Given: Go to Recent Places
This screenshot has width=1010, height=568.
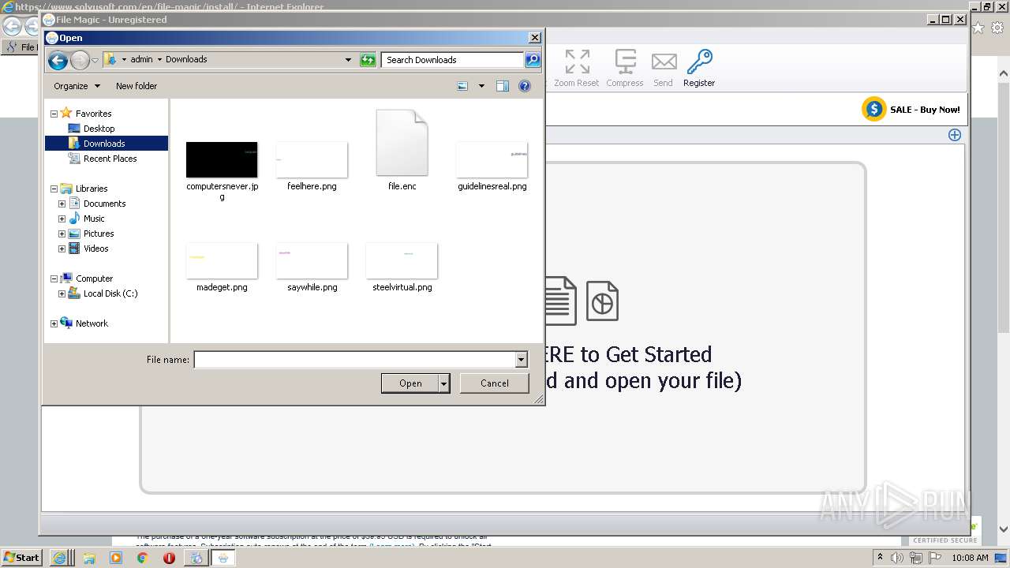Looking at the screenshot, I should click(110, 159).
